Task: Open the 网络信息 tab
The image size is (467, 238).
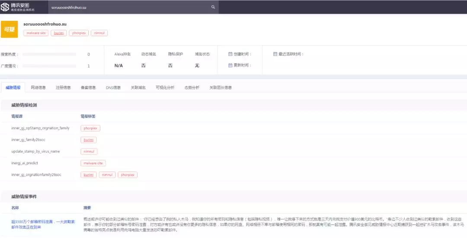Action: (38, 87)
